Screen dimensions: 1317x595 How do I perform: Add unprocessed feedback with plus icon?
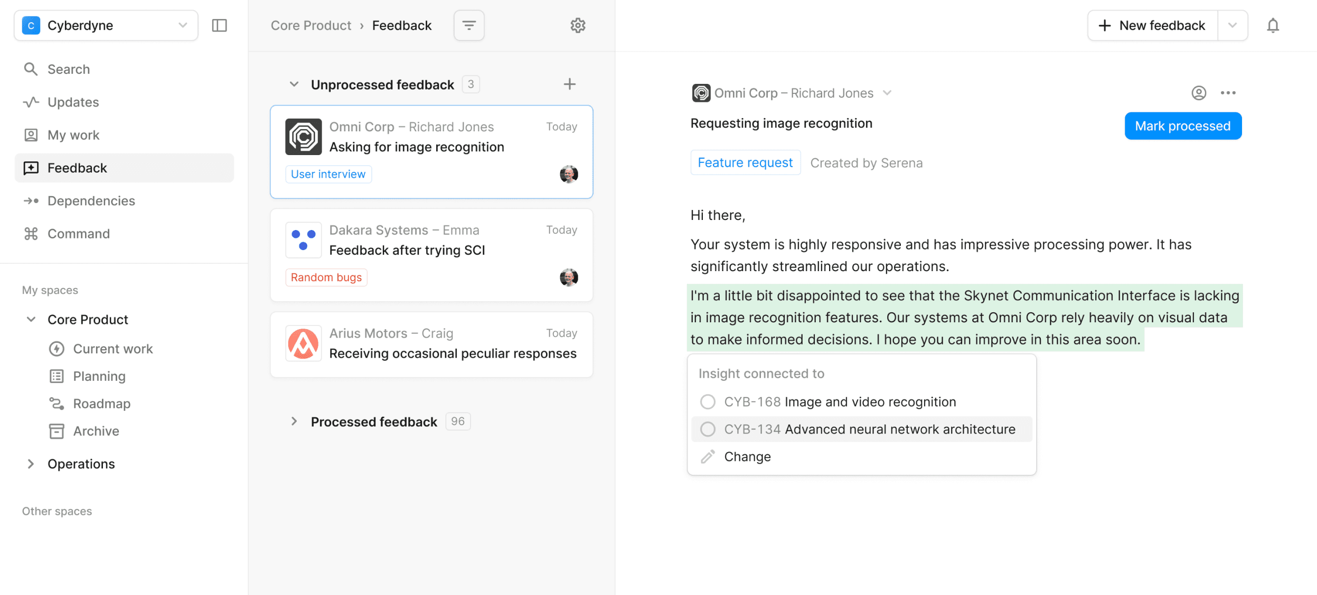click(569, 84)
